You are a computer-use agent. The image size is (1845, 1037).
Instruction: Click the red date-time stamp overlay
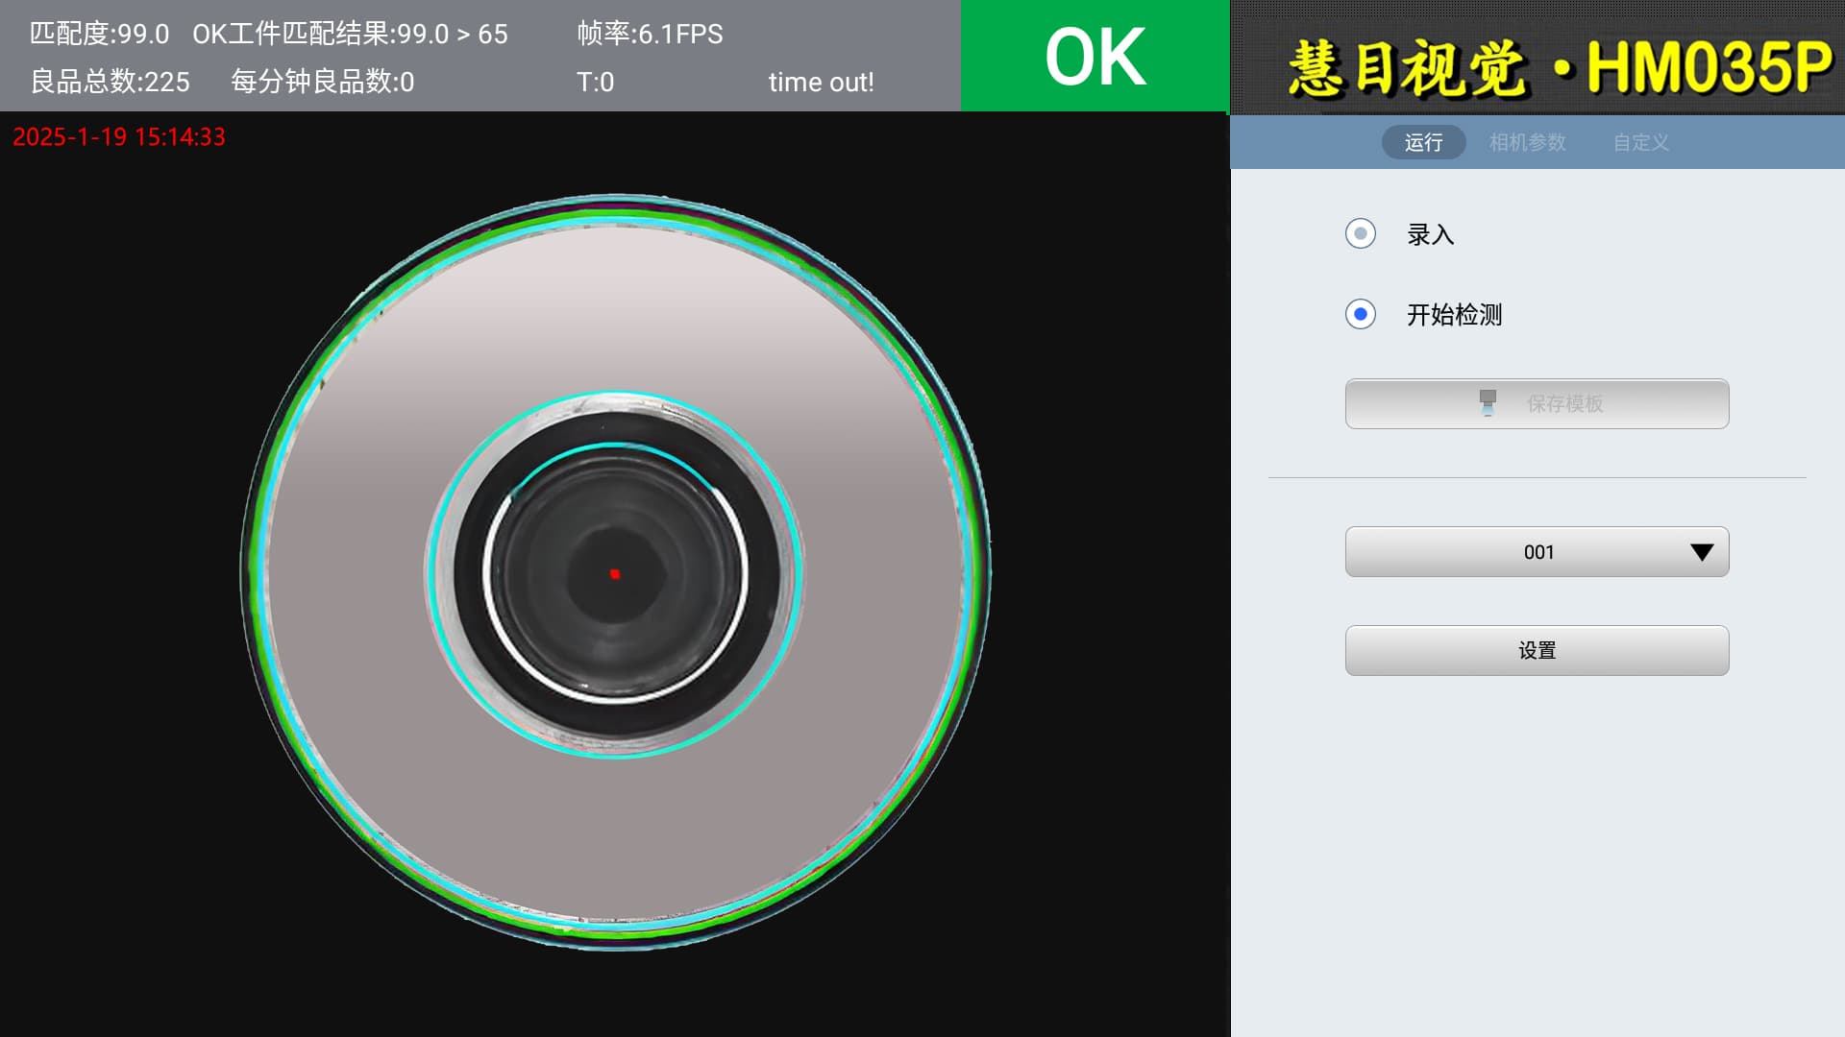(119, 137)
